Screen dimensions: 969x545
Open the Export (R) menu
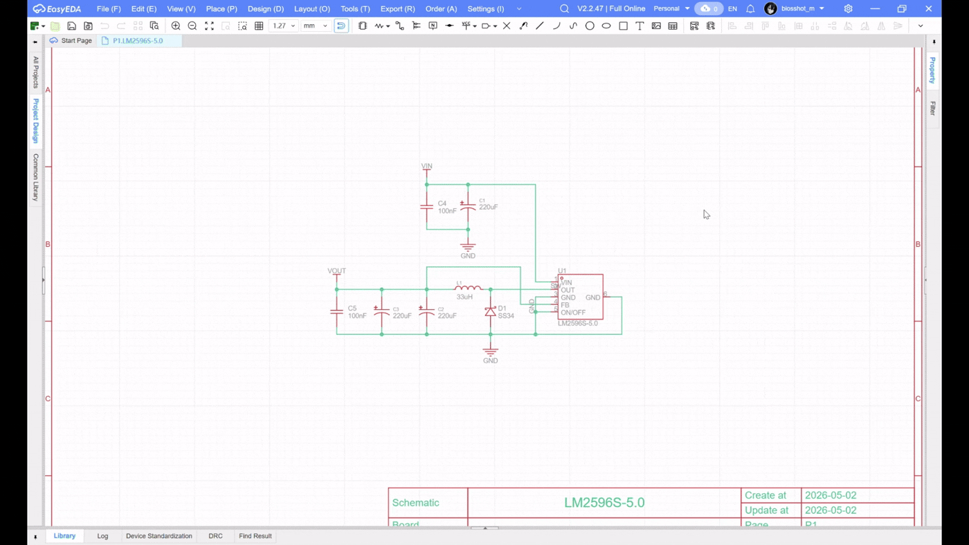tap(398, 9)
